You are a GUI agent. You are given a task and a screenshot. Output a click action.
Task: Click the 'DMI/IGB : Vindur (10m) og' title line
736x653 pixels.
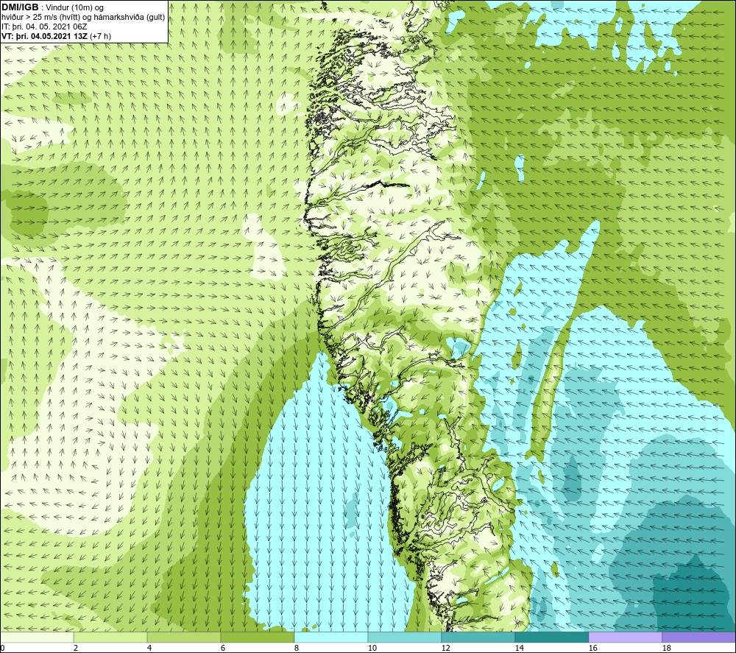pyautogui.click(x=53, y=7)
